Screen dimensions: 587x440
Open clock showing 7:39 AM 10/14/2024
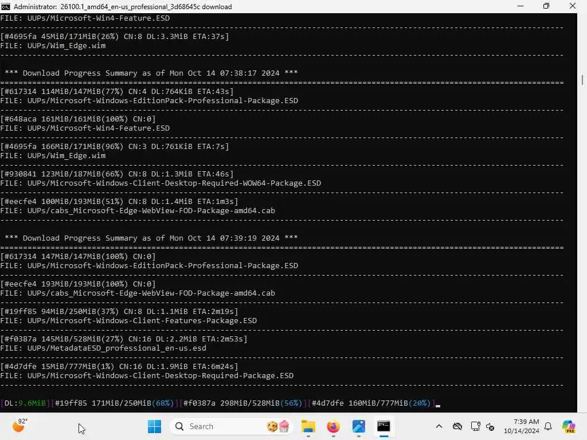coord(522,426)
